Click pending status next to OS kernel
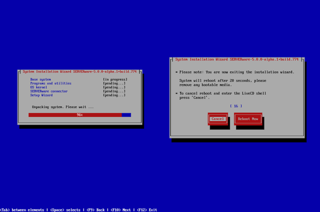Viewport: 320px width, 212px height. (x=114, y=87)
